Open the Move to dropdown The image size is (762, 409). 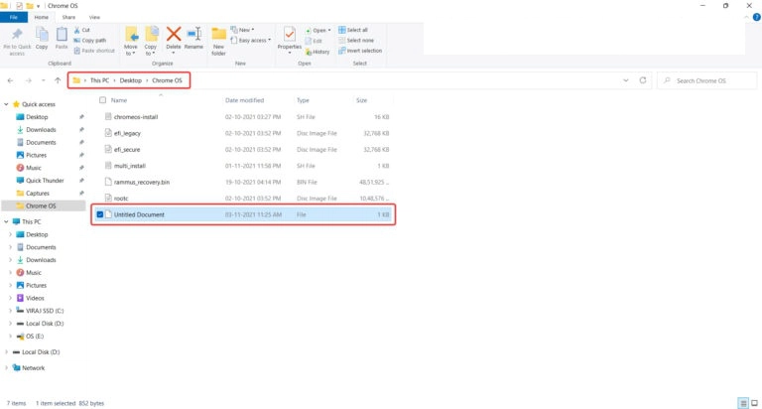tap(131, 41)
